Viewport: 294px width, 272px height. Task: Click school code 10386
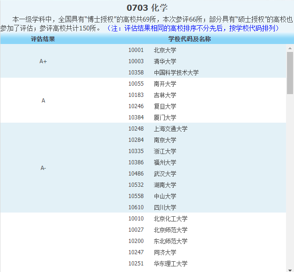click(136, 162)
